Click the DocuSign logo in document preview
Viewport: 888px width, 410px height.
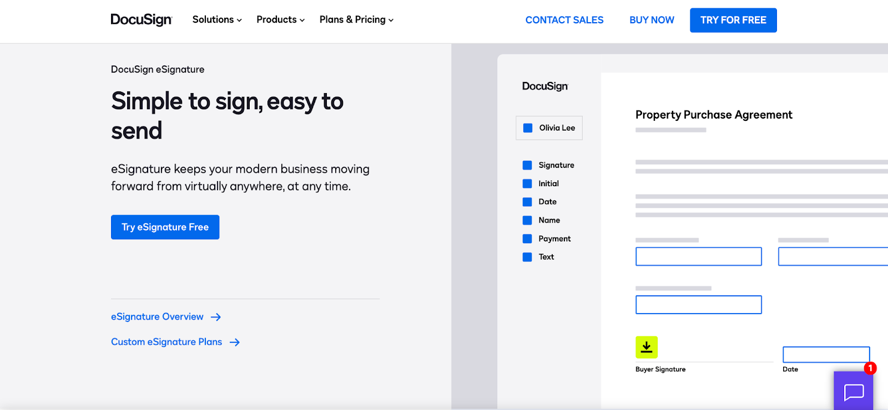pos(545,86)
